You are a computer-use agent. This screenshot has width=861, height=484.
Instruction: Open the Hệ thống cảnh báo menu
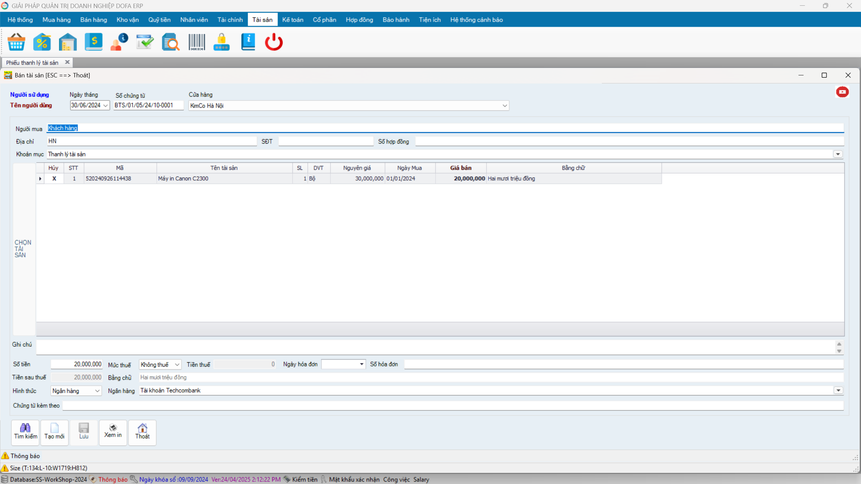coord(476,20)
